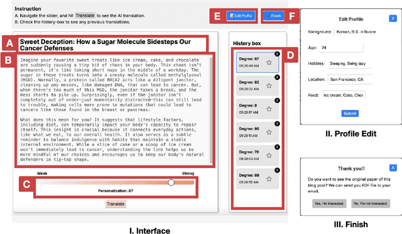
Task: Star the Degree: 78 history entry
Action: point(269,155)
